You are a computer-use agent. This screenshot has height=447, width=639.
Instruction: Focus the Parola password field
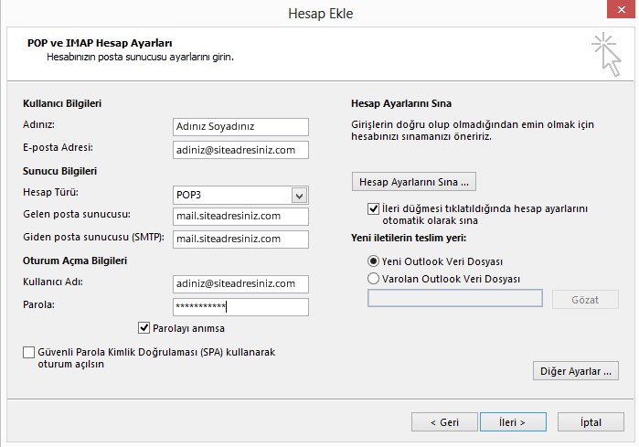(240, 307)
